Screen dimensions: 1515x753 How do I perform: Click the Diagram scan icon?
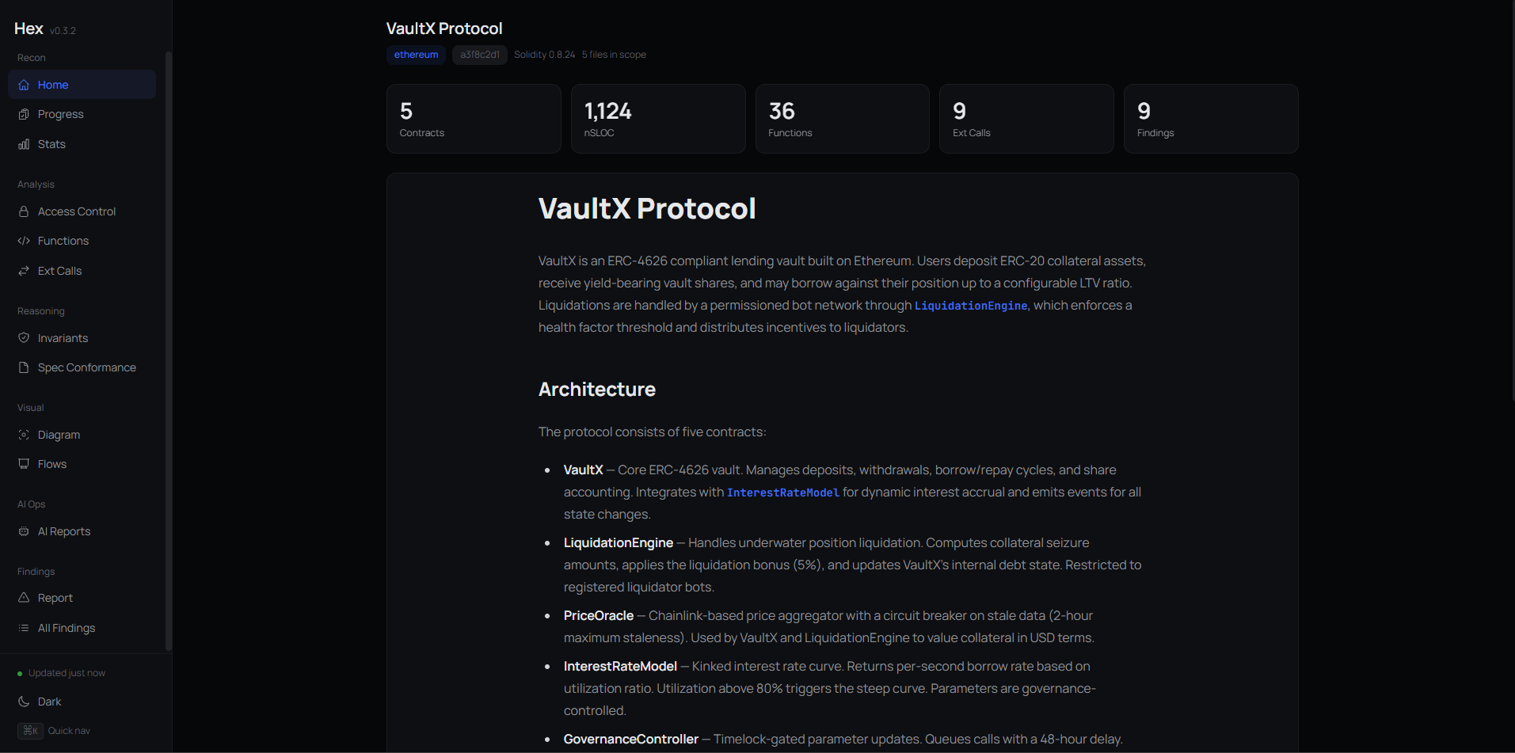[x=24, y=435]
